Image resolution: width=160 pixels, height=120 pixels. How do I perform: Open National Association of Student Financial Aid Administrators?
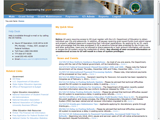click(x=30, y=96)
